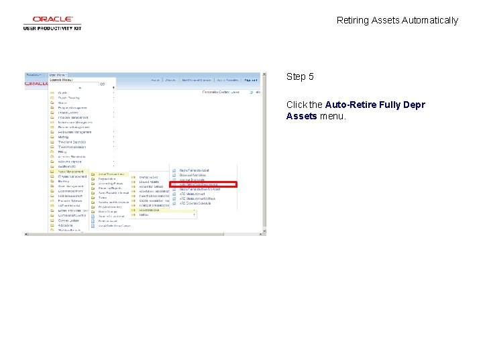The image size is (483, 362).
Task: Click the Banking folder icon
Action: tap(52, 181)
